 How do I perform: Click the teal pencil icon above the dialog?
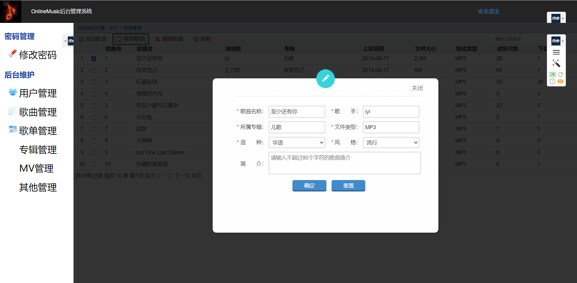(x=326, y=79)
